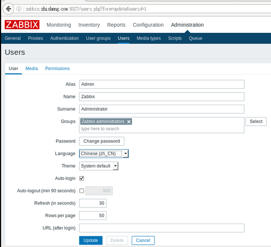Click the Cancel button
271x247 pixels.
pyautogui.click(x=143, y=241)
